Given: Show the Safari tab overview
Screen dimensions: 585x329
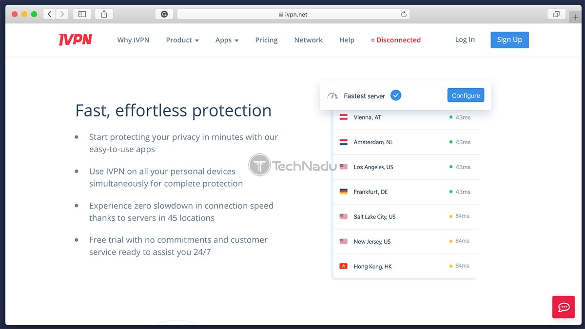Looking at the screenshot, I should coord(556,15).
